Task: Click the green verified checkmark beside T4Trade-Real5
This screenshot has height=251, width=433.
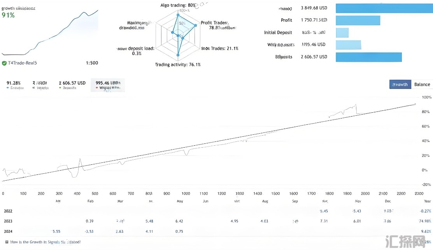Action: pyautogui.click(x=4, y=63)
